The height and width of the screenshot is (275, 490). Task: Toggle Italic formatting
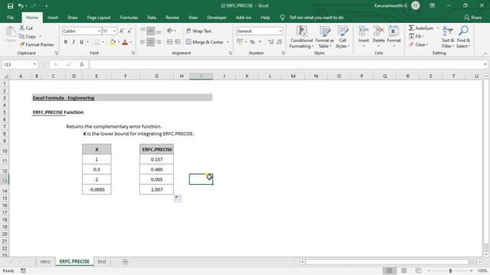point(73,42)
